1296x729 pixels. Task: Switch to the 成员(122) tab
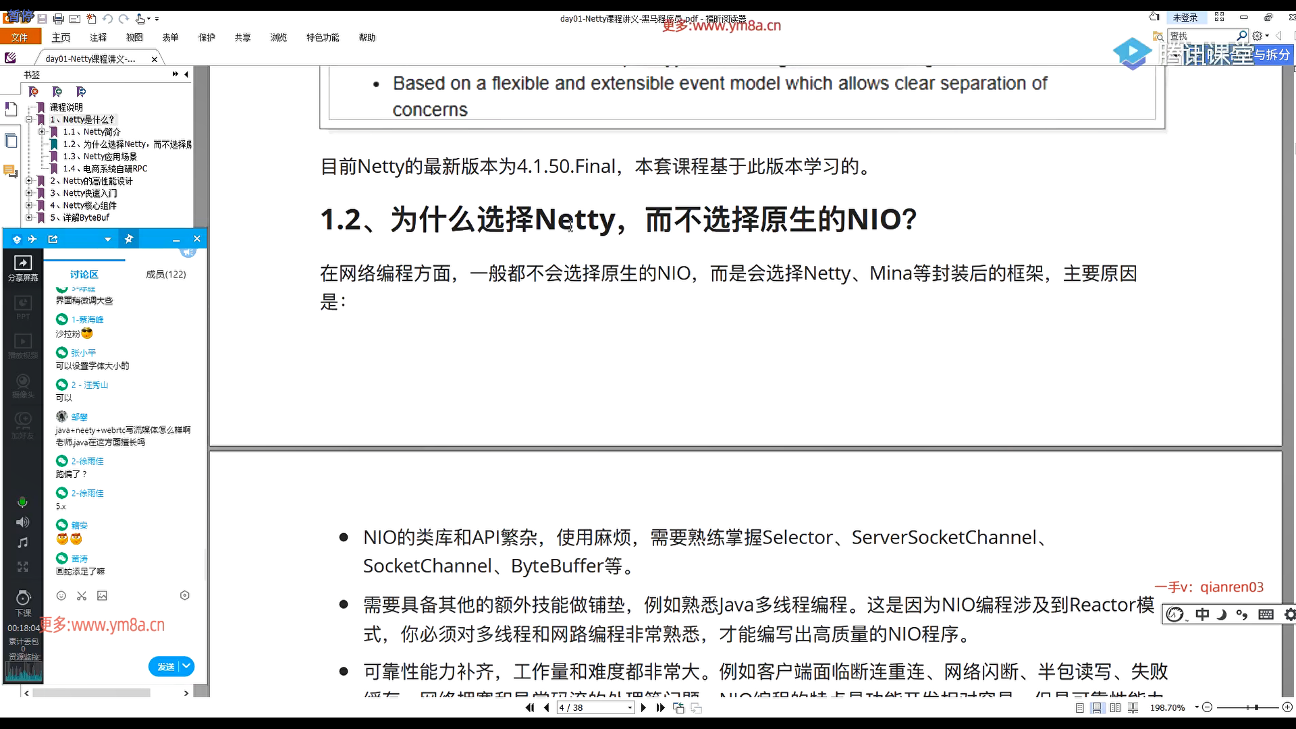click(x=165, y=274)
